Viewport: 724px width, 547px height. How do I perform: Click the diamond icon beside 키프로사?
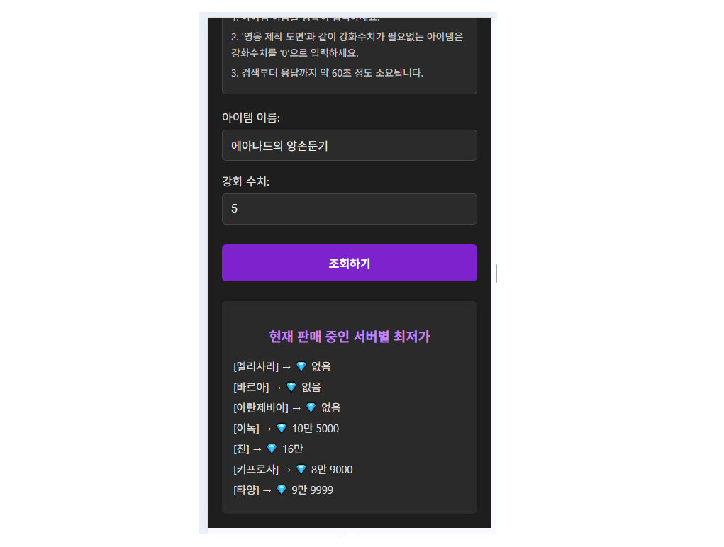[301, 470]
